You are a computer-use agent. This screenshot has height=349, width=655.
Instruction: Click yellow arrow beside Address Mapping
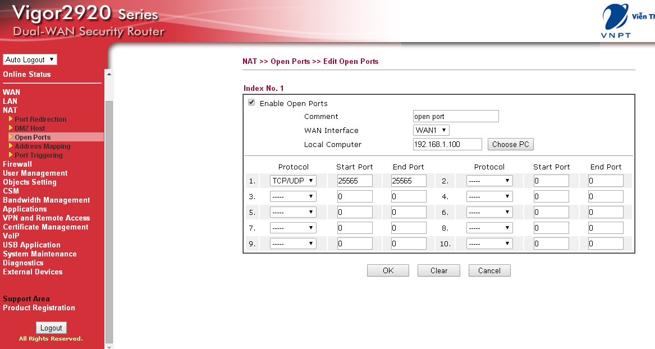point(11,146)
